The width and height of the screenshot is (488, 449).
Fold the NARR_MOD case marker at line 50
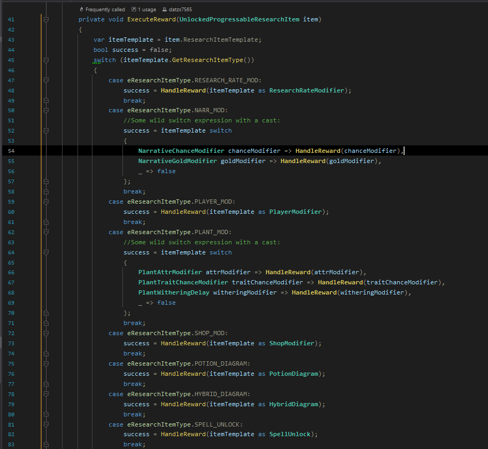click(x=46, y=111)
